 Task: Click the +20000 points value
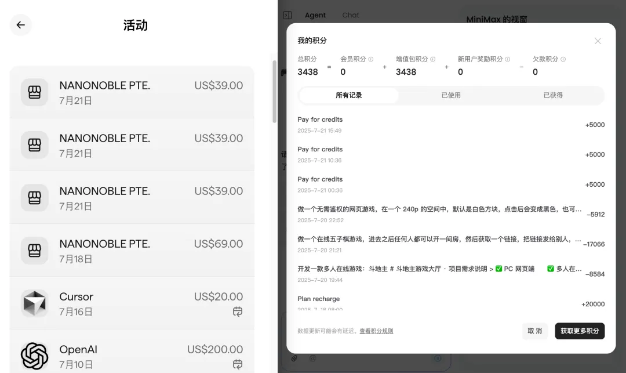pyautogui.click(x=593, y=305)
